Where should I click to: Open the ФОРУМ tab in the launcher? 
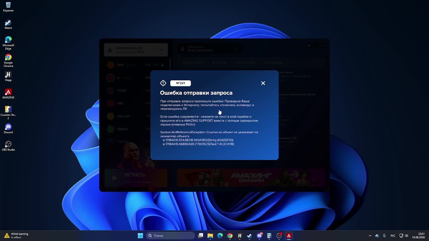pyautogui.click(x=220, y=63)
